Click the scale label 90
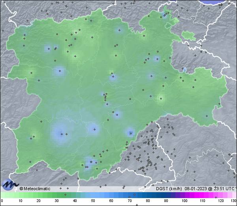Image resolution: width=237 pixels, height=206 pixels. tap(166, 201)
